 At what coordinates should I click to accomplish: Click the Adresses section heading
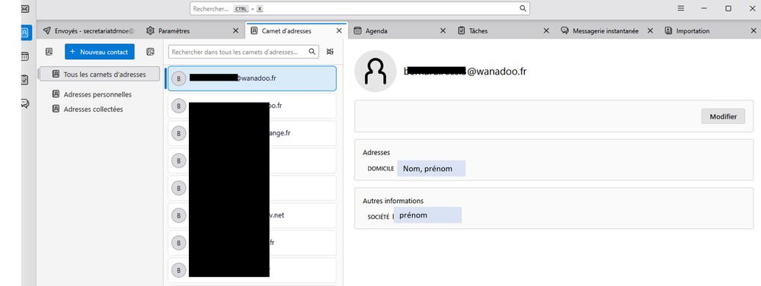[x=376, y=152]
